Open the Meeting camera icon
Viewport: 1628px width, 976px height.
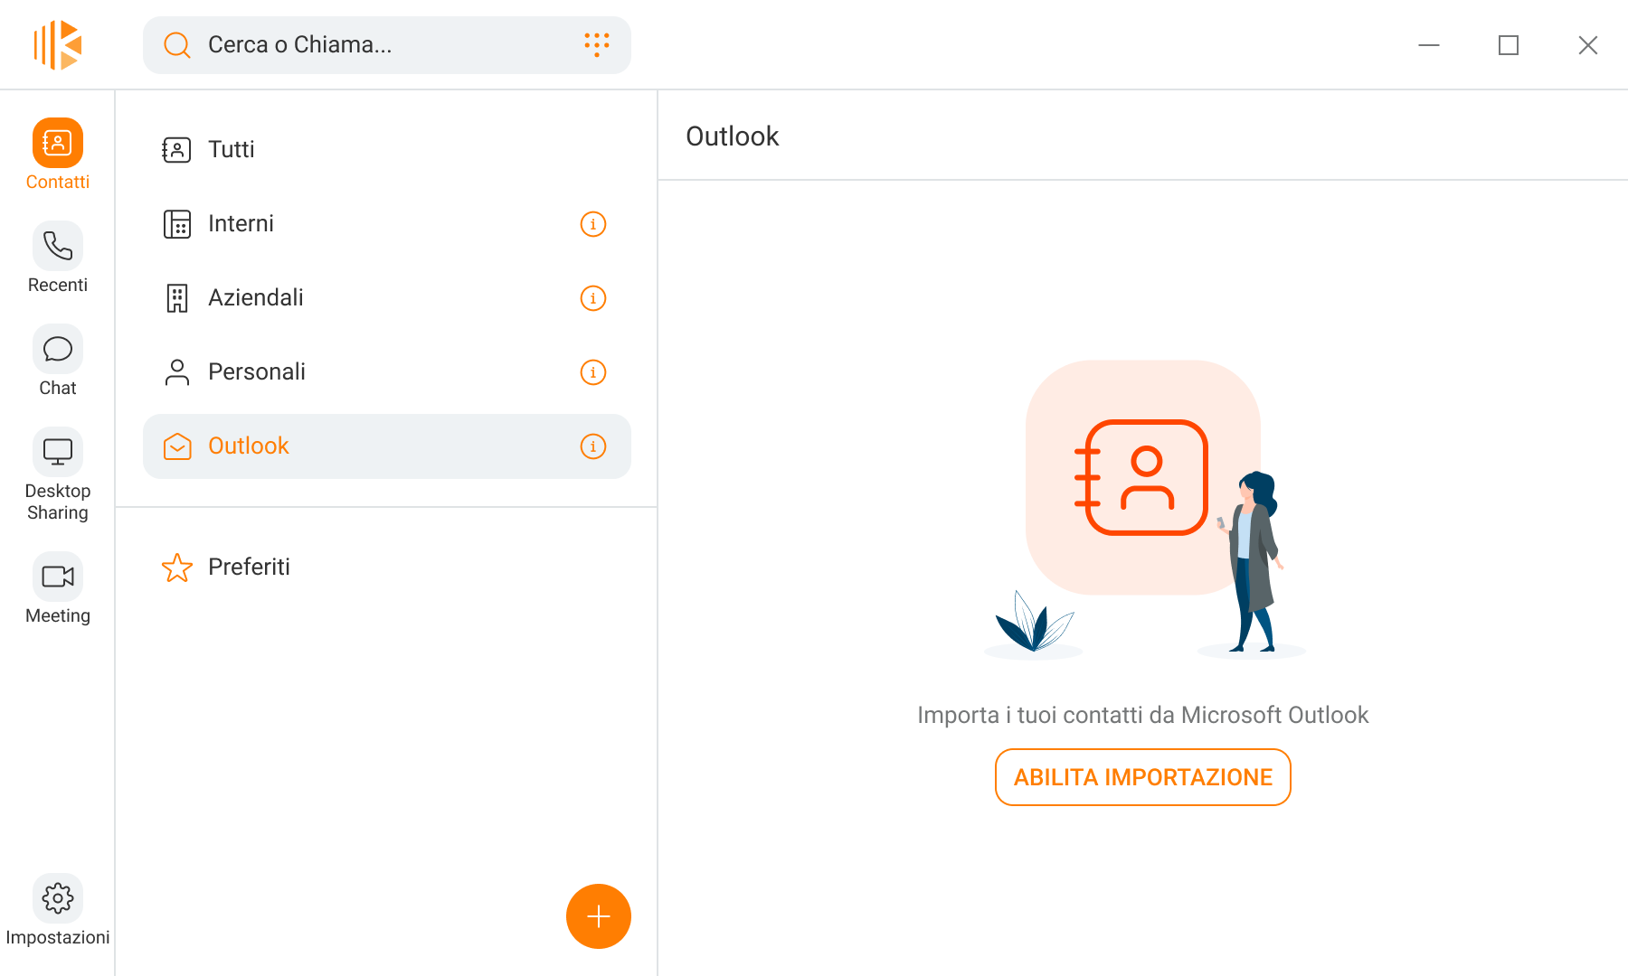click(x=58, y=577)
